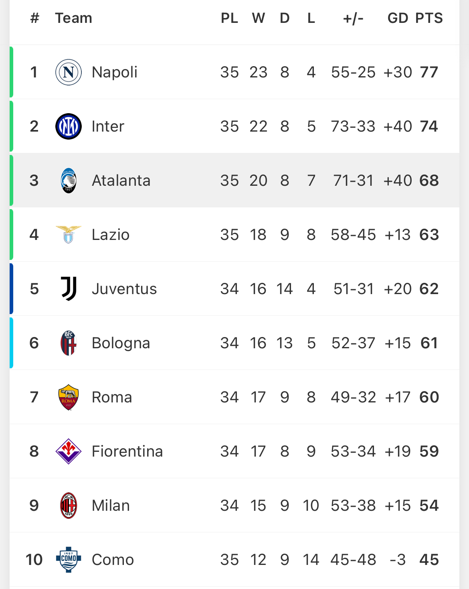Open the Roma wolf crest
This screenshot has width=469, height=589.
point(69,397)
